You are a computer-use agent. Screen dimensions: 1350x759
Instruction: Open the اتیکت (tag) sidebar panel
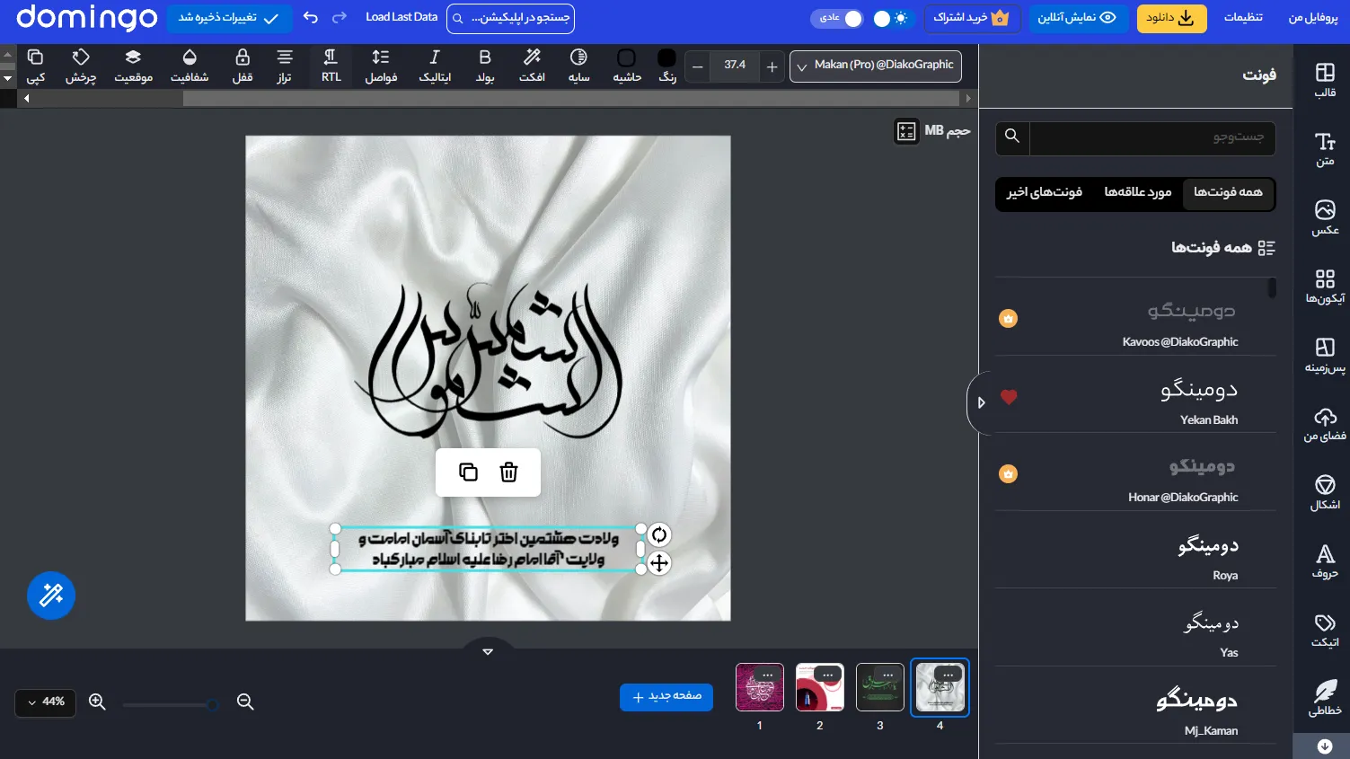pos(1325,631)
